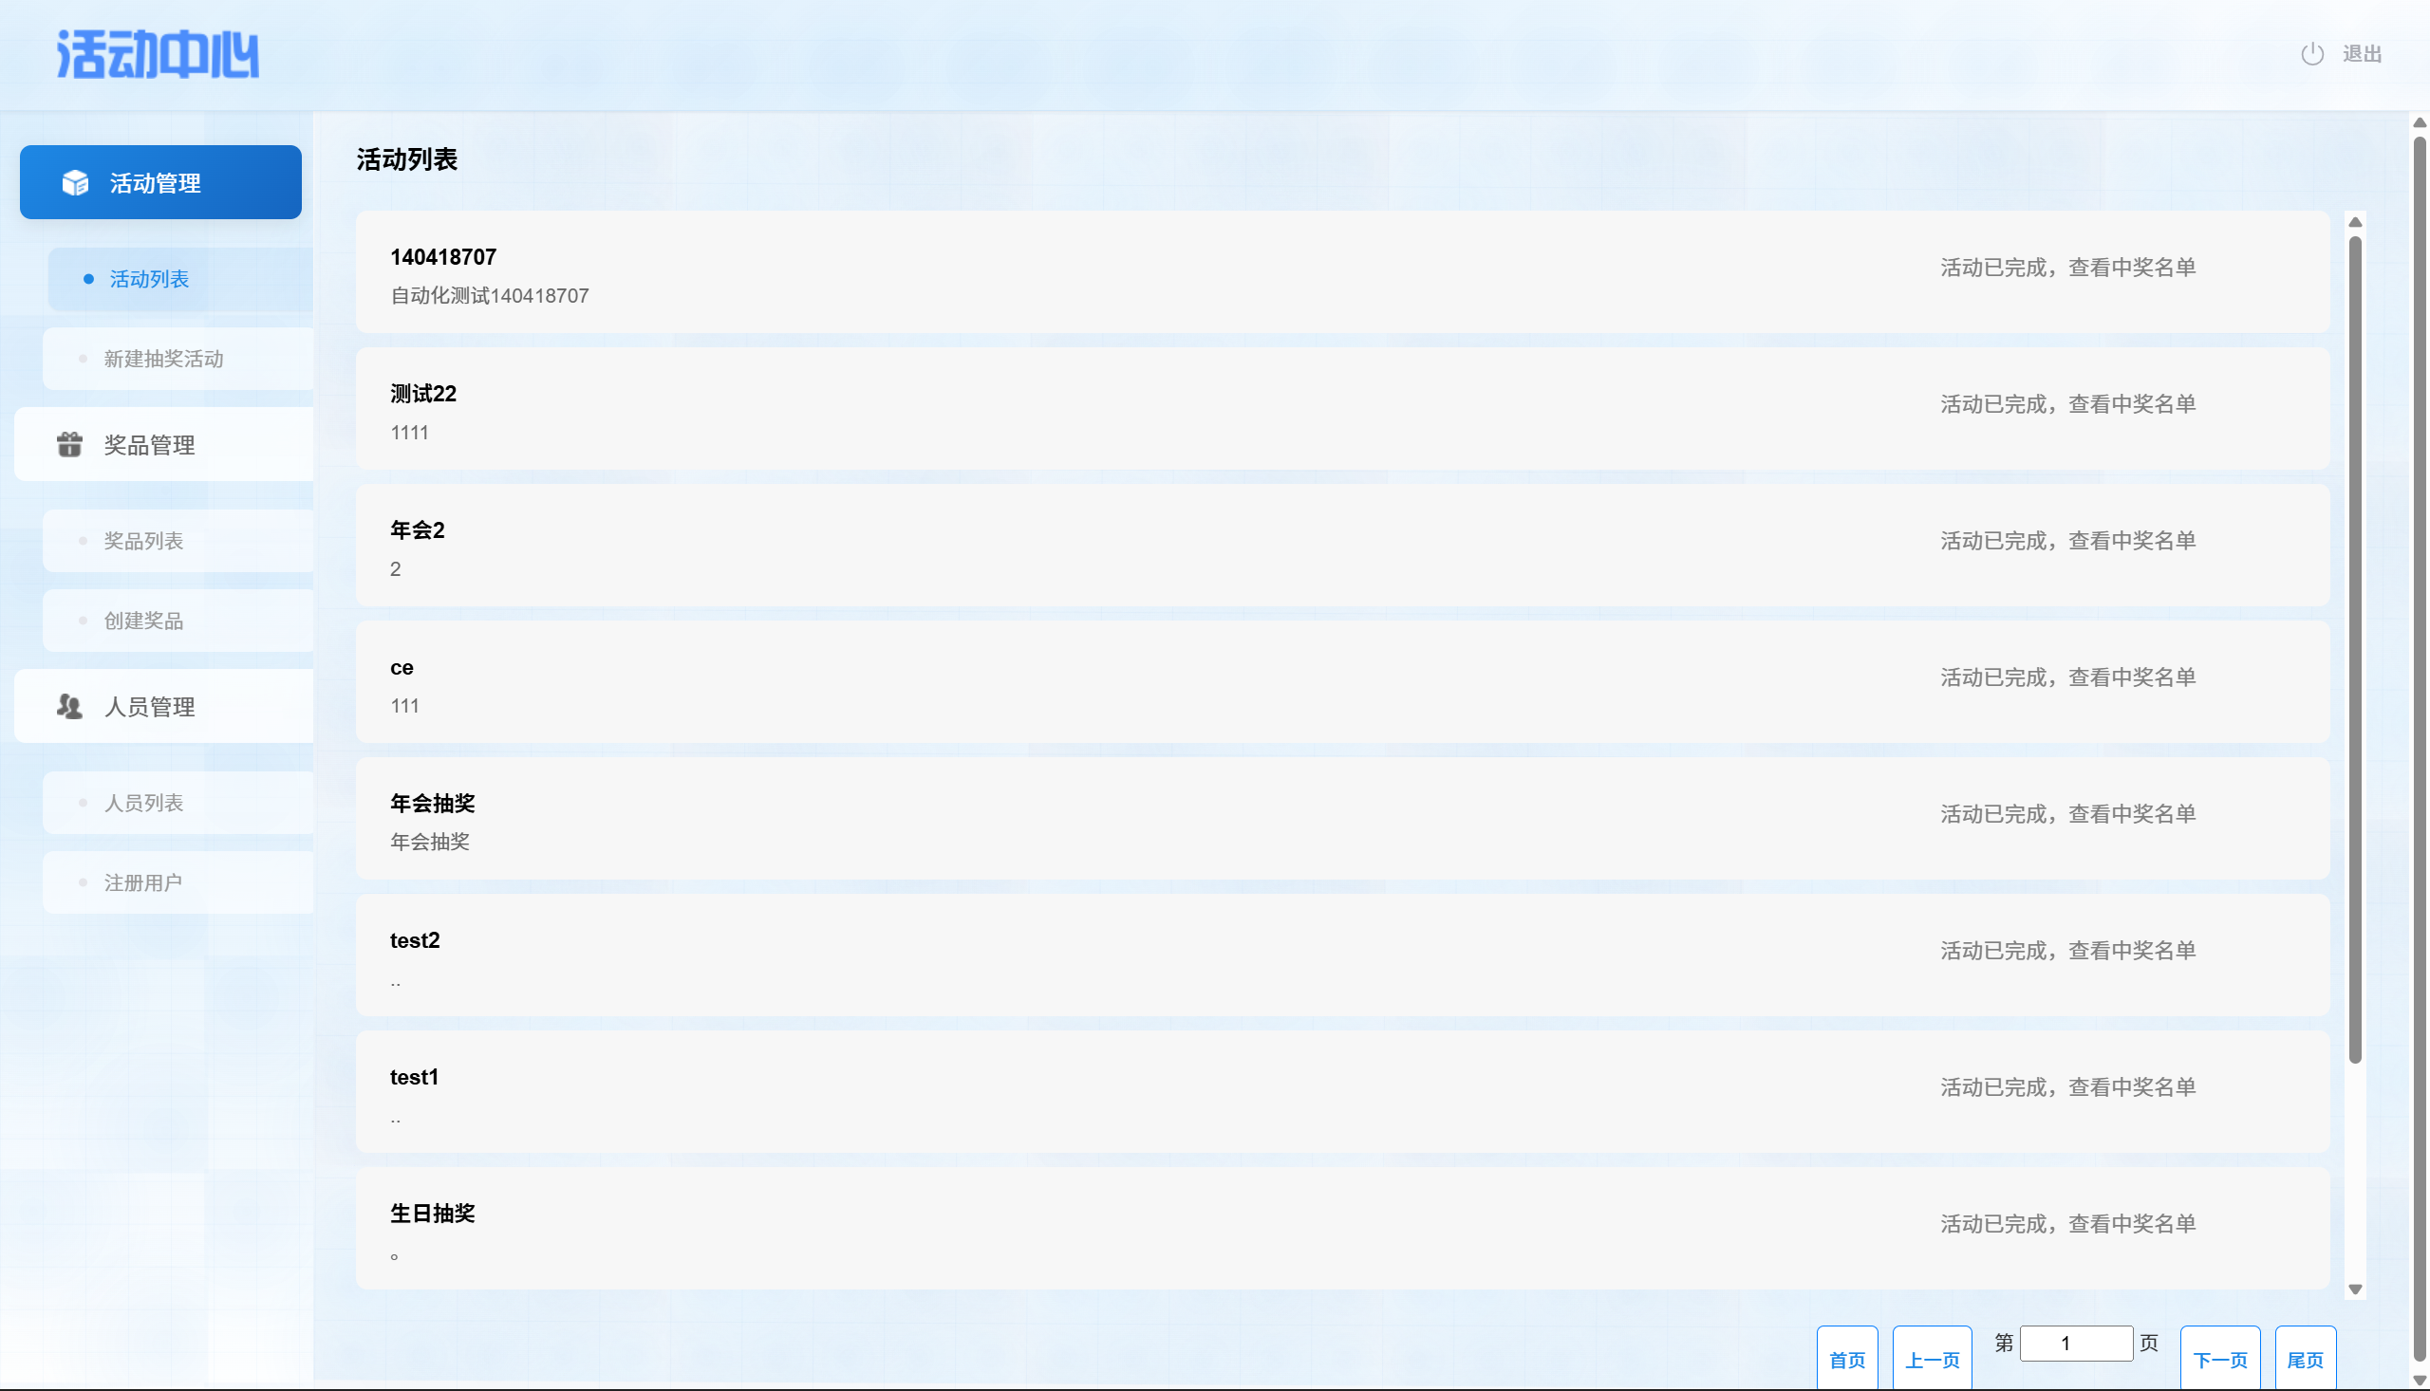Select the 创建奖品 menu item

143,621
